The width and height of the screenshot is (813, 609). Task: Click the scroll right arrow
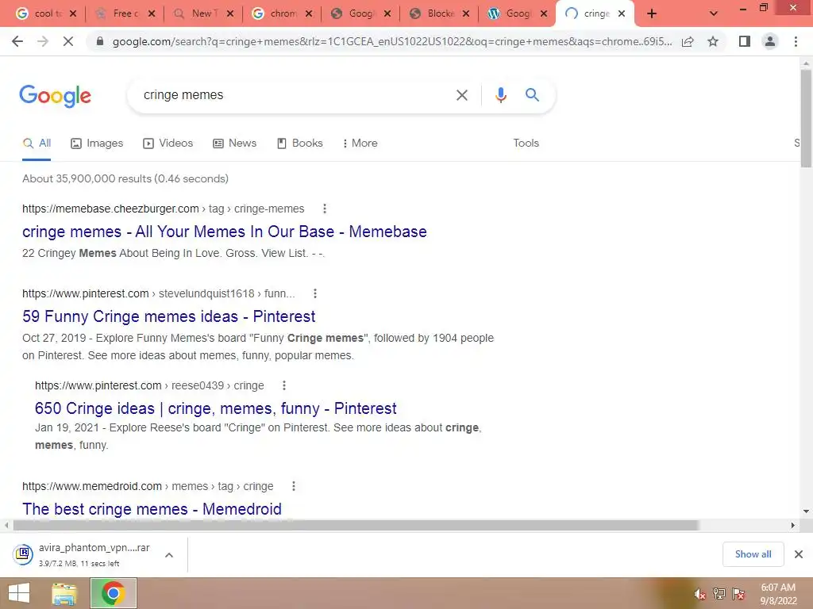793,526
